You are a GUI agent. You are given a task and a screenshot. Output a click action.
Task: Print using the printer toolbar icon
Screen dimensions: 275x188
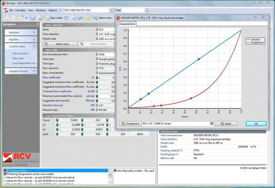pos(66,18)
